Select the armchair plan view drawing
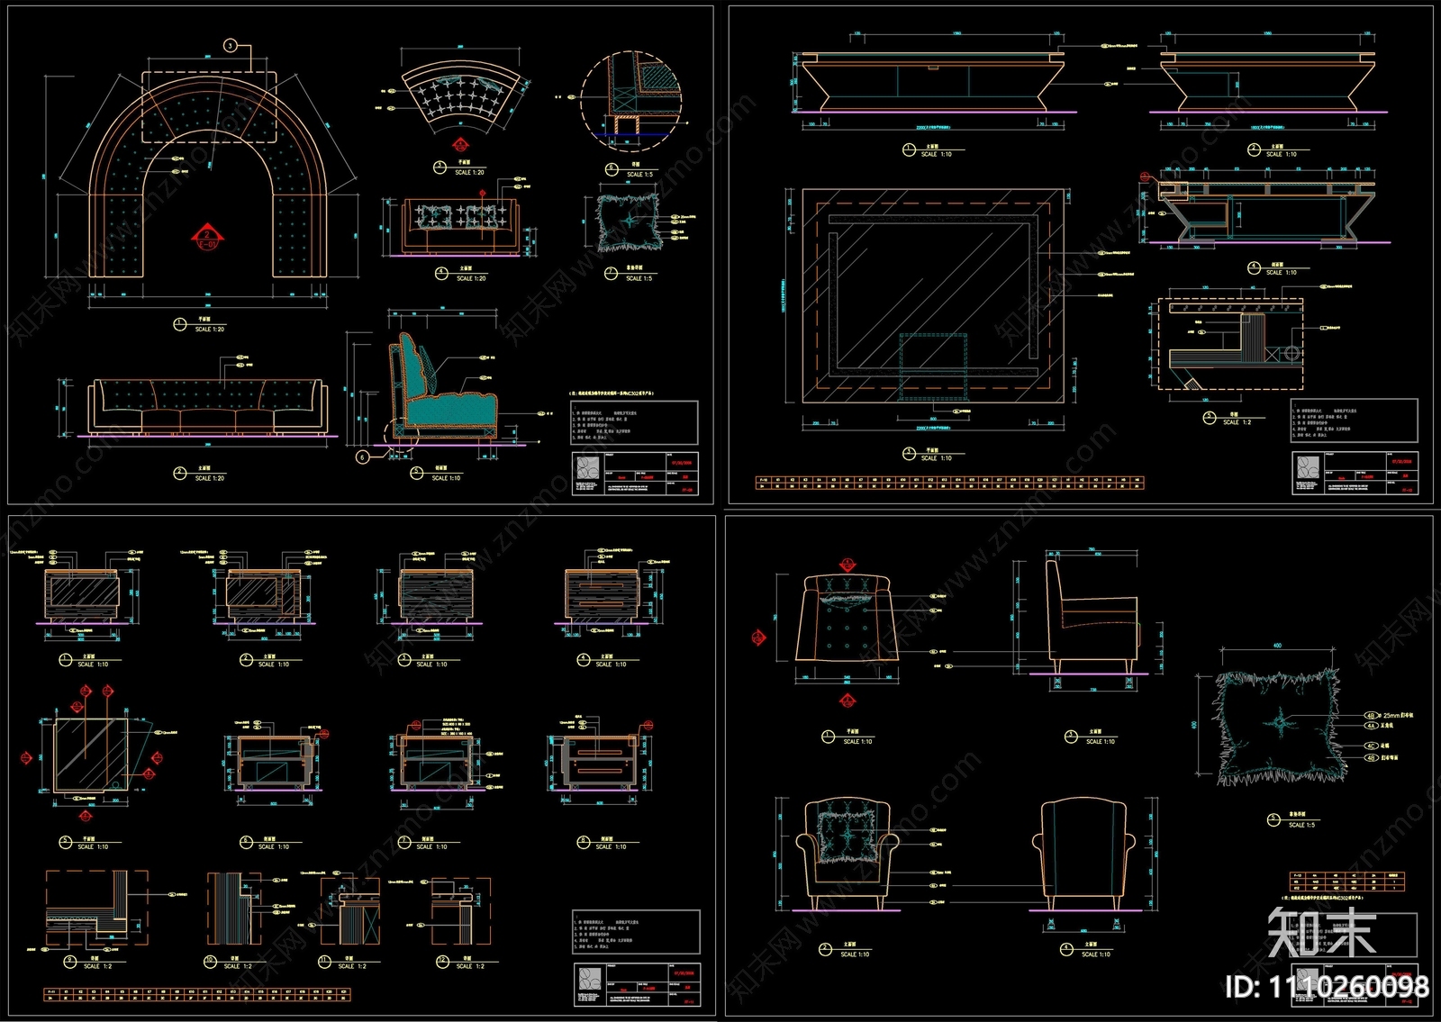Viewport: 1441px width, 1022px height. [x=847, y=619]
